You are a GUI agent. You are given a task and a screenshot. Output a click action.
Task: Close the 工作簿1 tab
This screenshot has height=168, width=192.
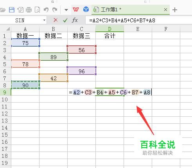point(165,9)
